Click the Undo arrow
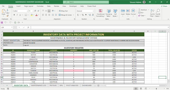This screenshot has height=90, width=170. (x=5, y=22)
